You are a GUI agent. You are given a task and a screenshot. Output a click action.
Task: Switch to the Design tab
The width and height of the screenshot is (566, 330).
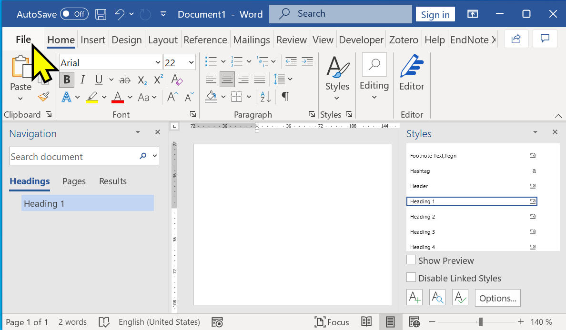point(127,40)
